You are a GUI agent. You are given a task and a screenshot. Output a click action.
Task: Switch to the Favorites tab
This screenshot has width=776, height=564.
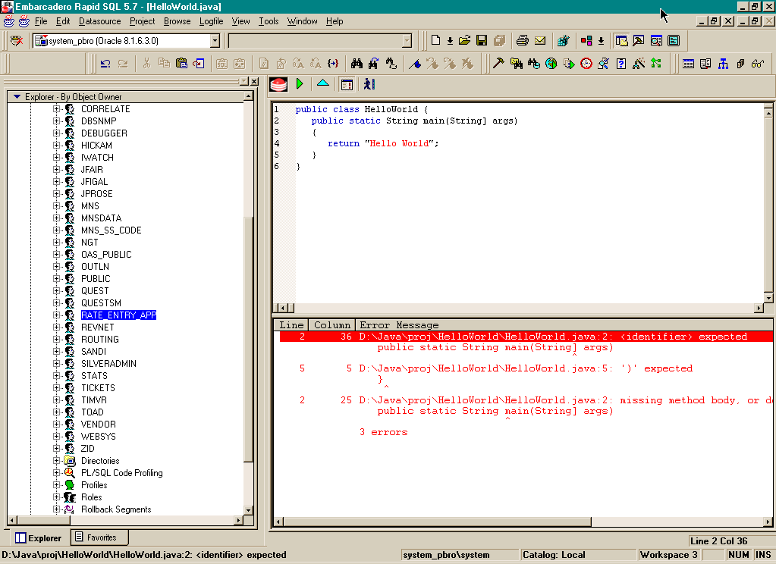[99, 537]
